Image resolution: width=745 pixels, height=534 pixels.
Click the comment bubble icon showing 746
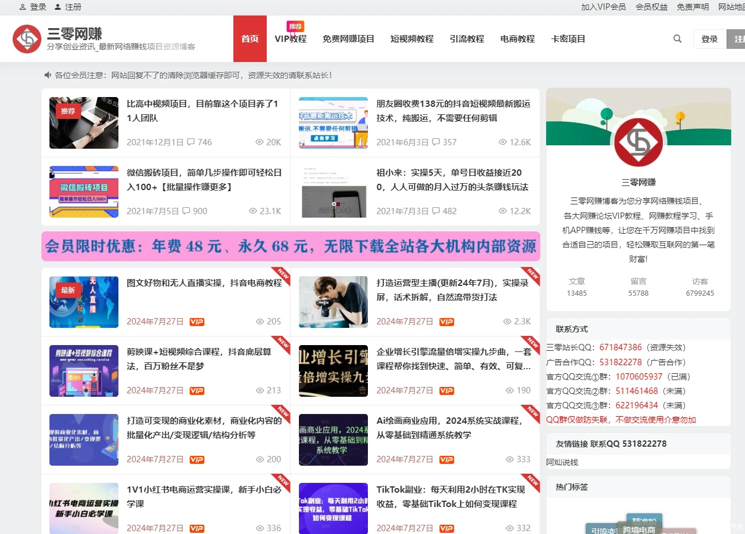coord(190,142)
